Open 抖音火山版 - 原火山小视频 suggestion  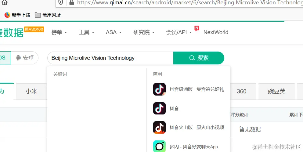pos(197,128)
